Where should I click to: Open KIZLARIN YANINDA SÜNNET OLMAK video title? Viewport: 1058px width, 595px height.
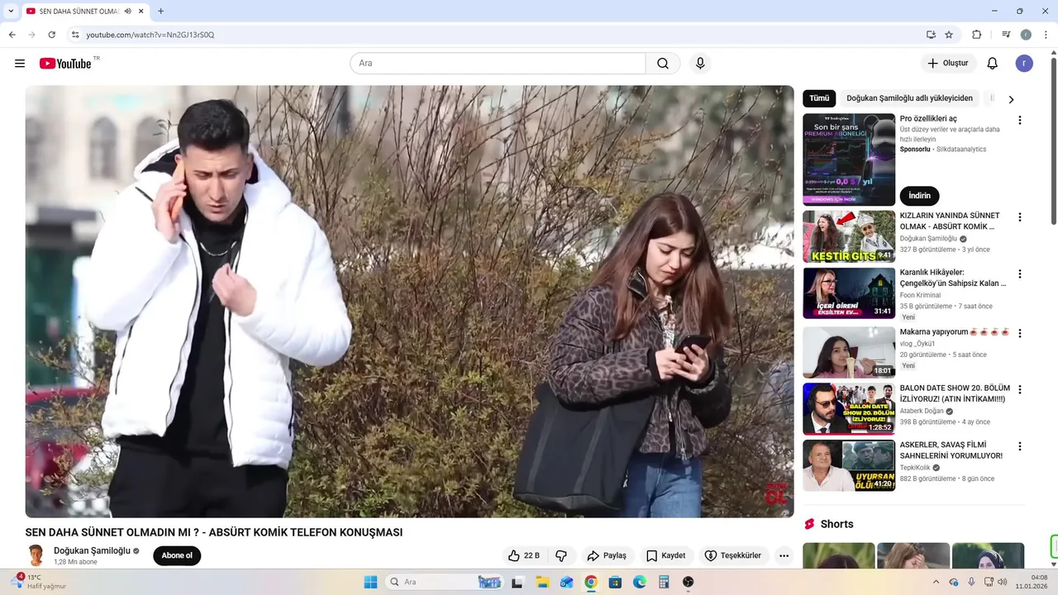(x=950, y=221)
